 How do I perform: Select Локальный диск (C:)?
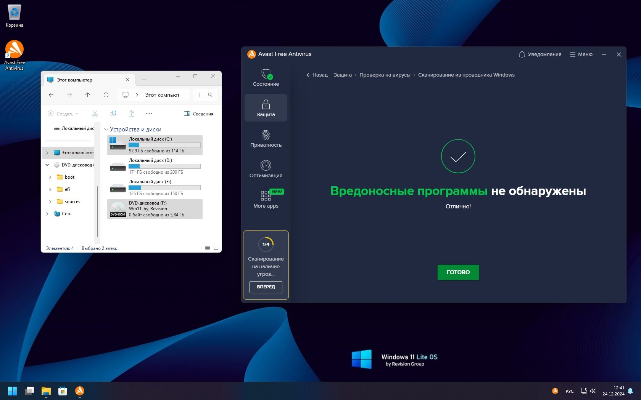tap(155, 145)
